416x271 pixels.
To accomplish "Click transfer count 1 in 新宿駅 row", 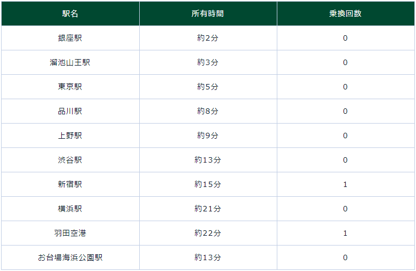I will 345,184.
